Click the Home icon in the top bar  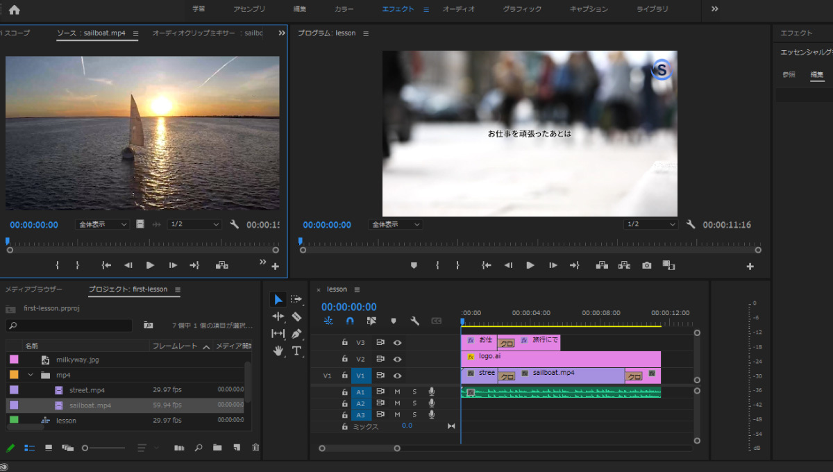click(x=14, y=9)
